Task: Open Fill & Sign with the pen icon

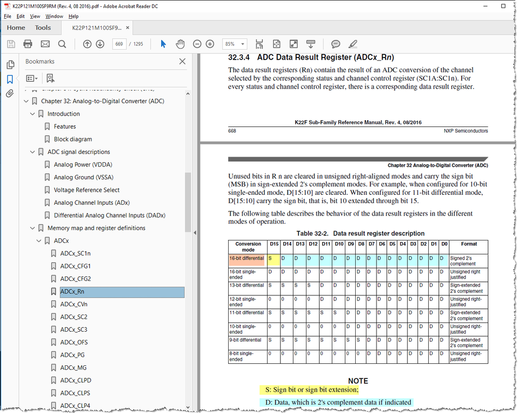Action: [x=352, y=44]
